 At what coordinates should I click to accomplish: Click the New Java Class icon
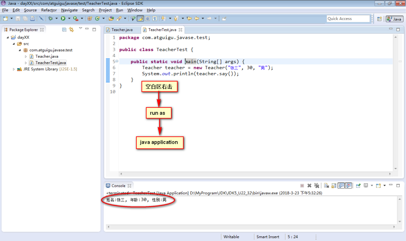pyautogui.click(x=98, y=19)
